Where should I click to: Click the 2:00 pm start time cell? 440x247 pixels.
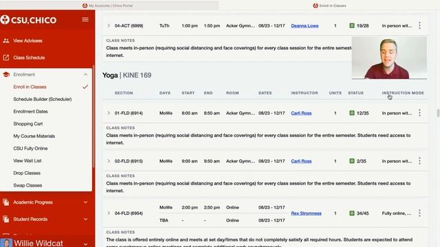coord(190,207)
